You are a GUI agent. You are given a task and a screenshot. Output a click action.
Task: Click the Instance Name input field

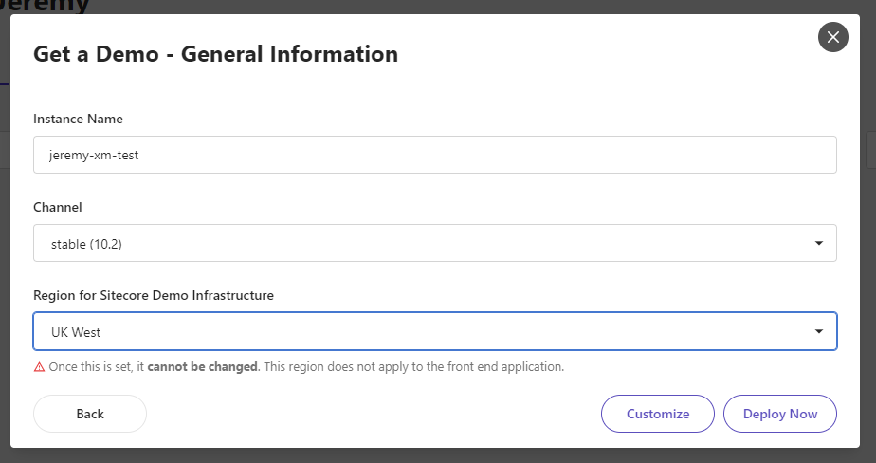(434, 155)
